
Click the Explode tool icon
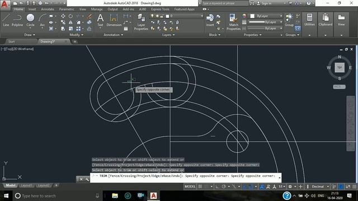coord(89,22)
